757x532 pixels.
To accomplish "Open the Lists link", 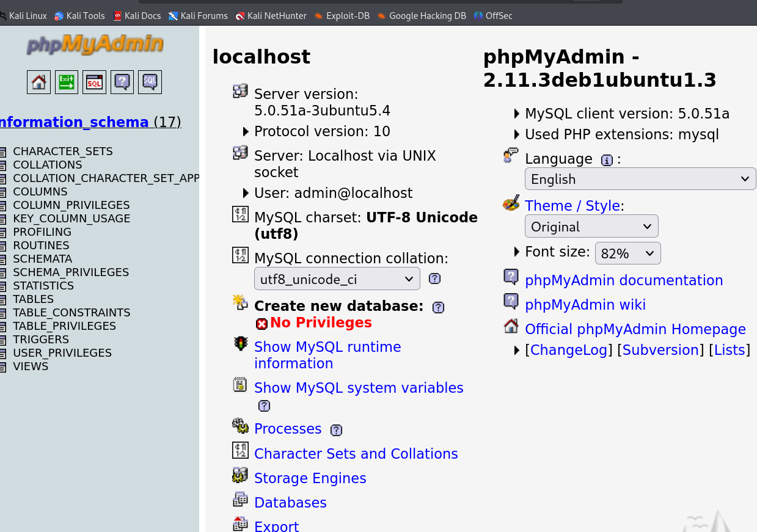I will coord(730,350).
